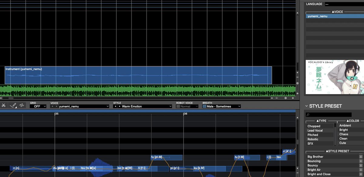Open info for Bright and Close preset
Screen dimensions: 364x177
pos(361,174)
